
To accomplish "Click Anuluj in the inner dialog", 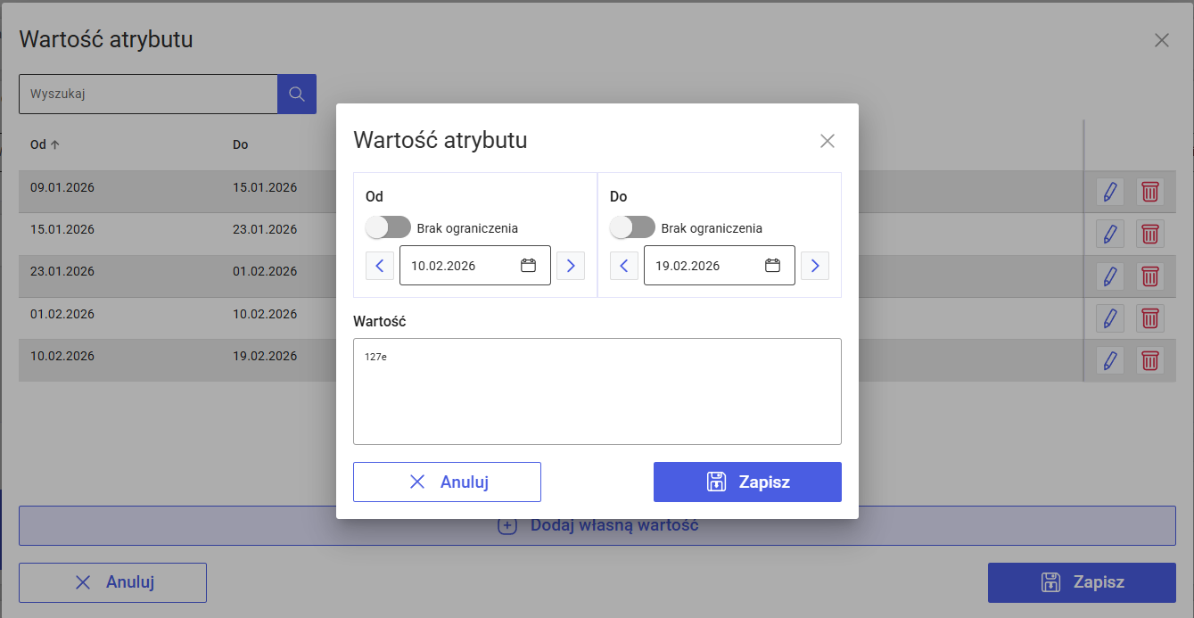I will pyautogui.click(x=447, y=482).
